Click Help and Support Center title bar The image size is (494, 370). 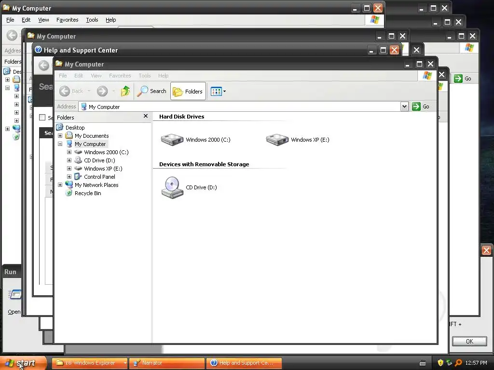point(202,50)
